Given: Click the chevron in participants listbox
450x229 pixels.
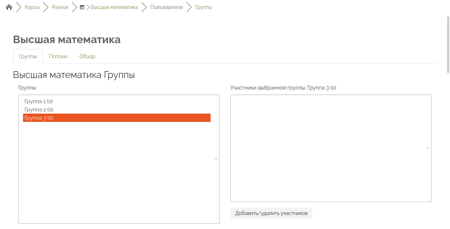Looking at the screenshot, I should point(428,148).
